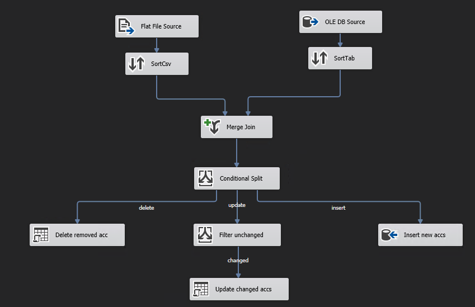Select the Update changed accs component label
Screen dimensions: 475x307
pyautogui.click(x=243, y=289)
